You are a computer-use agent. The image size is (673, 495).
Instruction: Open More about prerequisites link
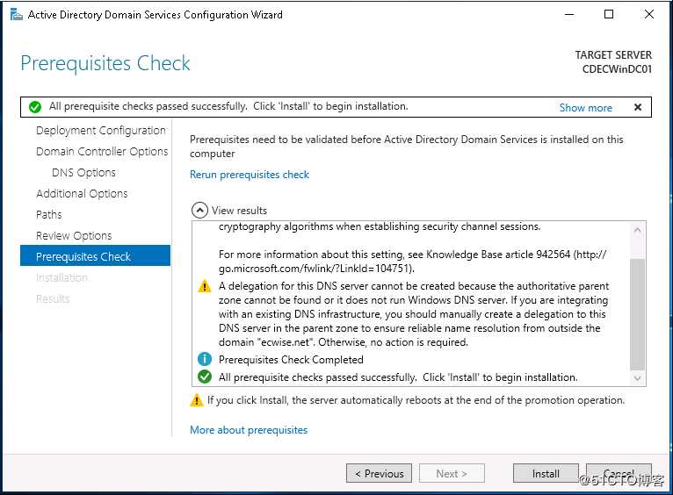(249, 430)
